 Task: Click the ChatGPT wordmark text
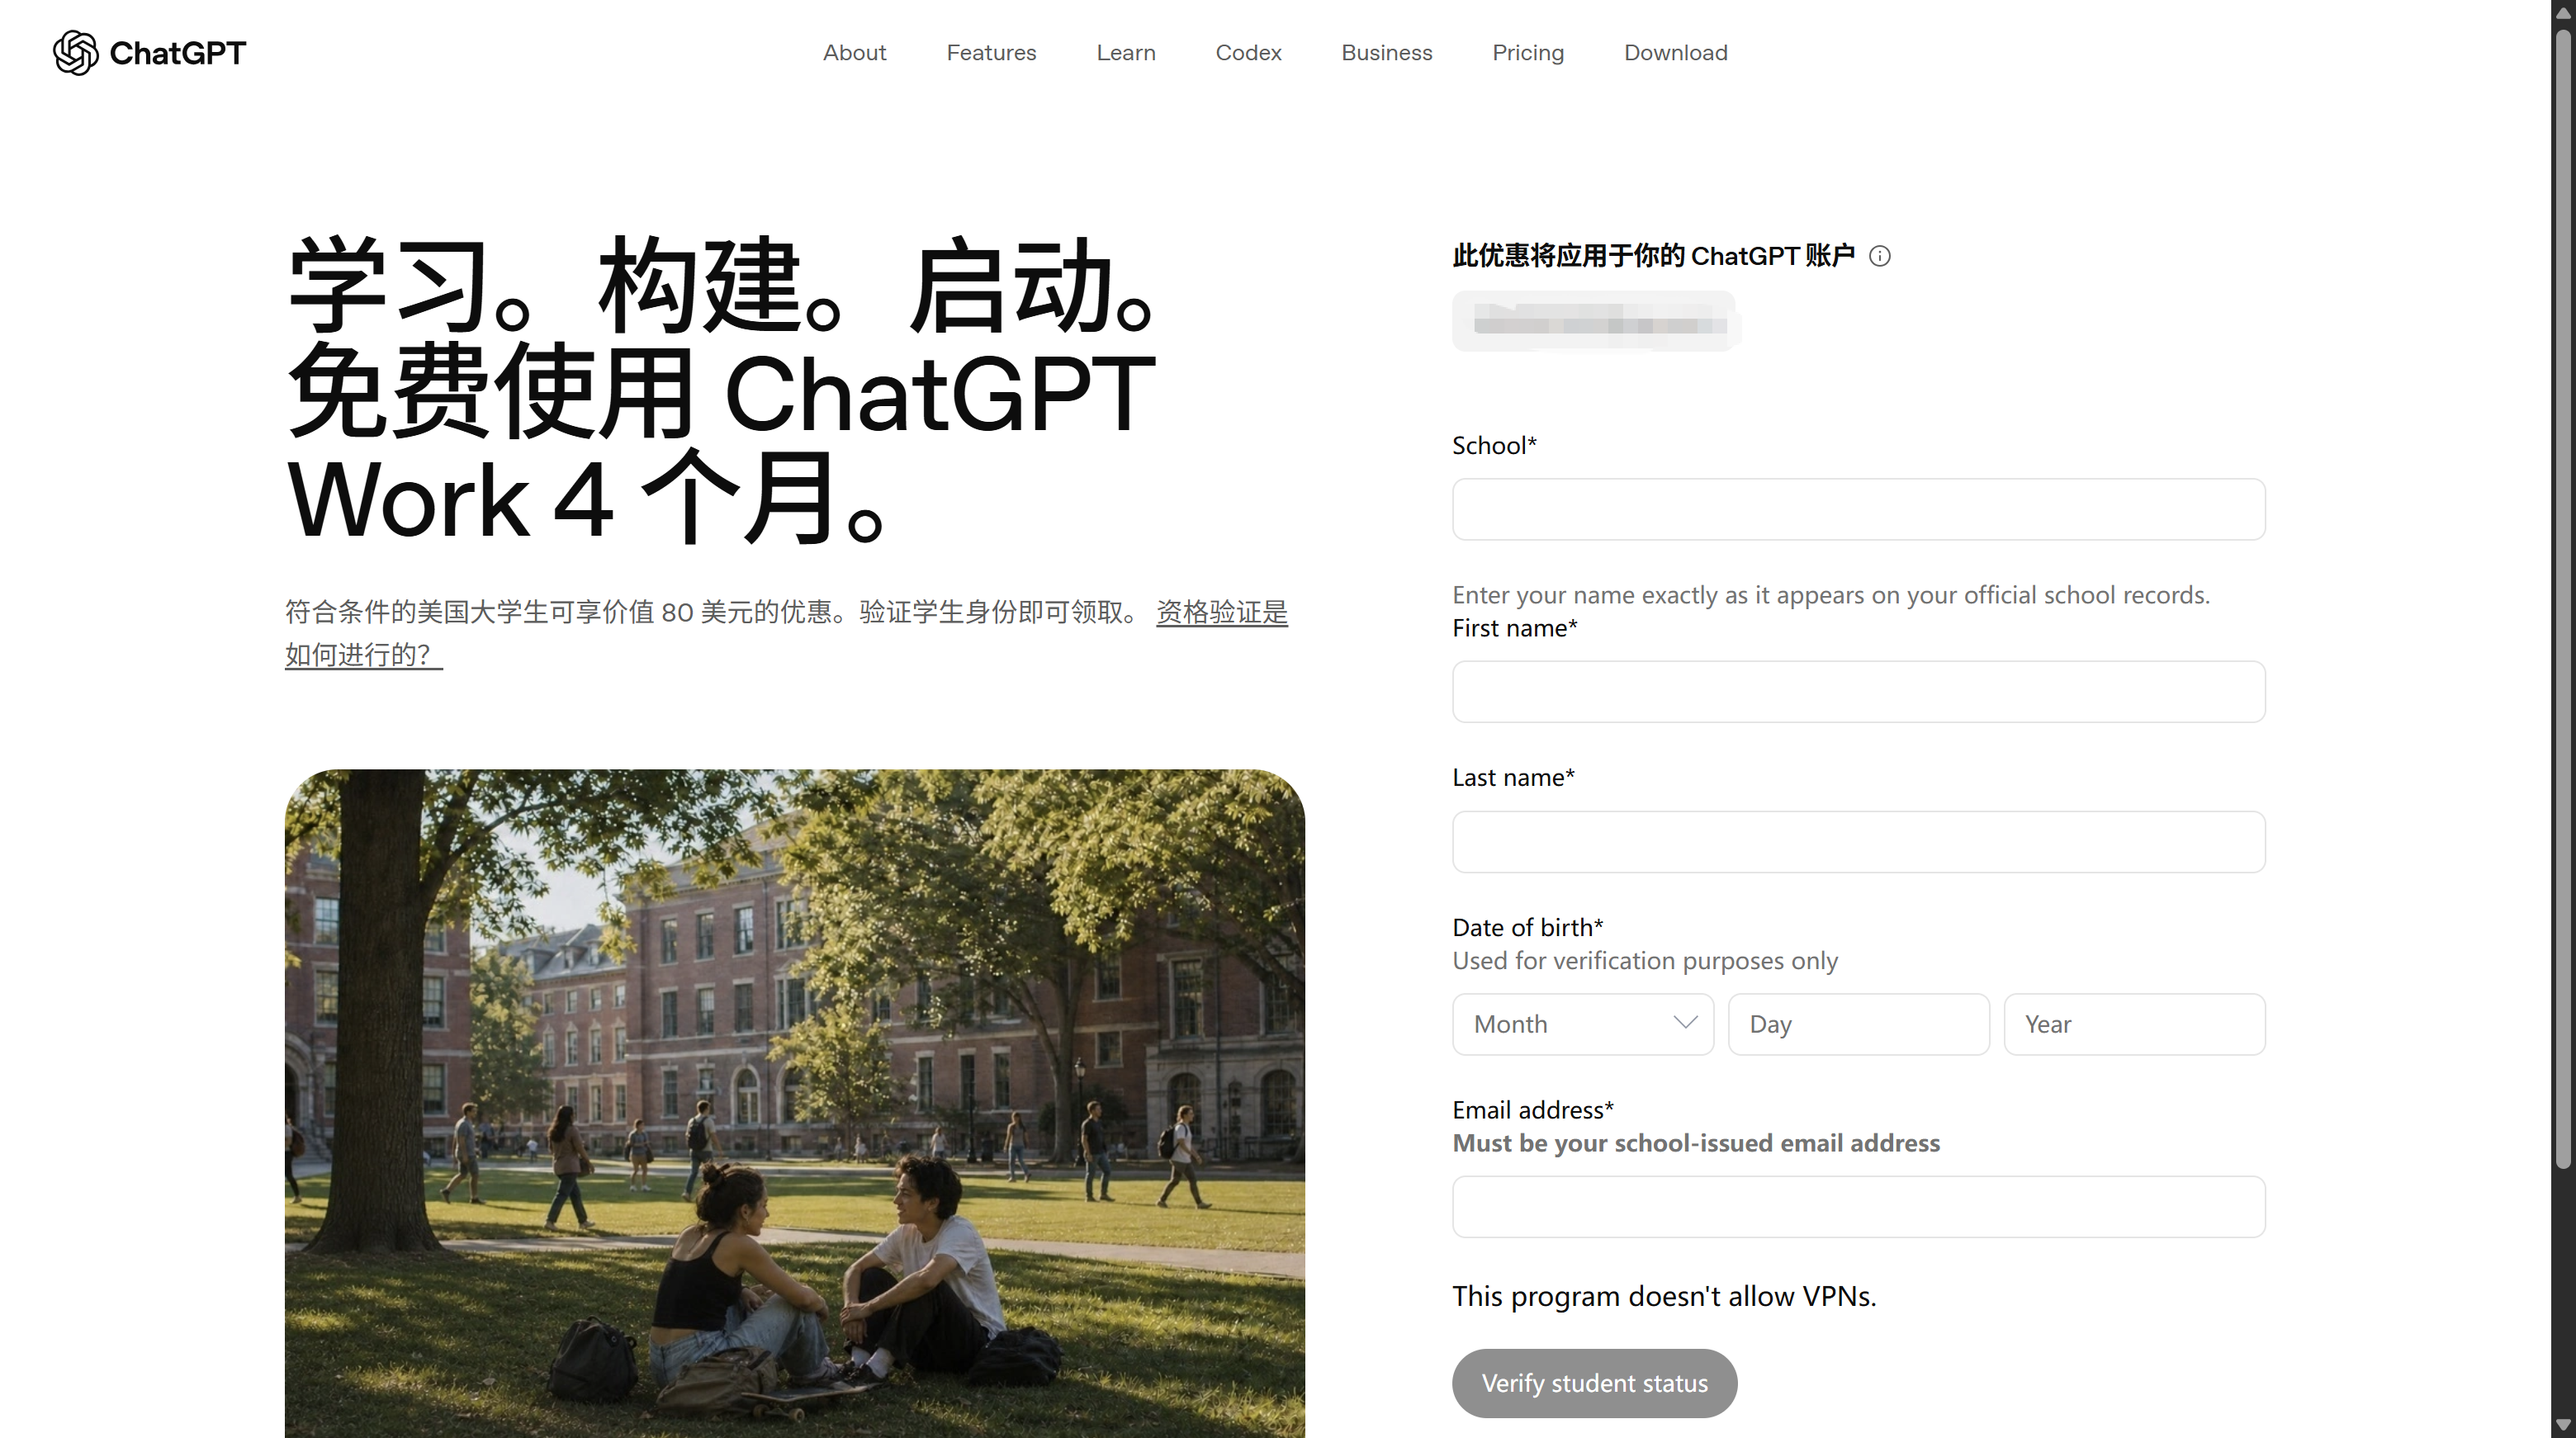pos(177,53)
